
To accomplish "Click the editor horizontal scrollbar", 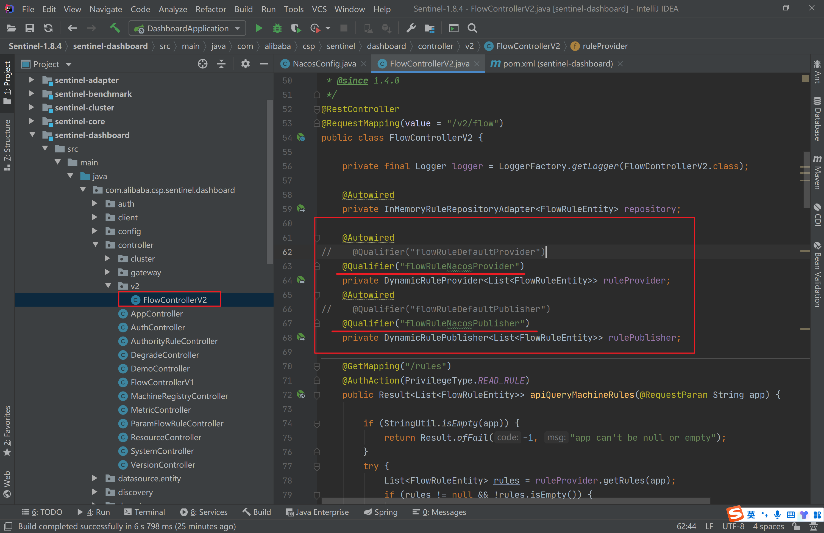I will click(516, 501).
